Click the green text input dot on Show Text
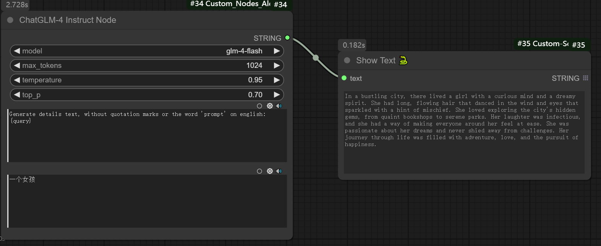This screenshot has width=601, height=246. [344, 78]
